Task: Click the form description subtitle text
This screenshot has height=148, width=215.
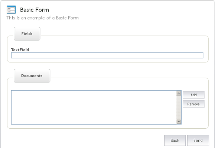Action: (42, 18)
